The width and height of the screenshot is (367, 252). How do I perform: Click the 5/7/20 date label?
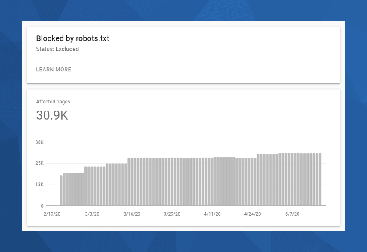tap(292, 214)
